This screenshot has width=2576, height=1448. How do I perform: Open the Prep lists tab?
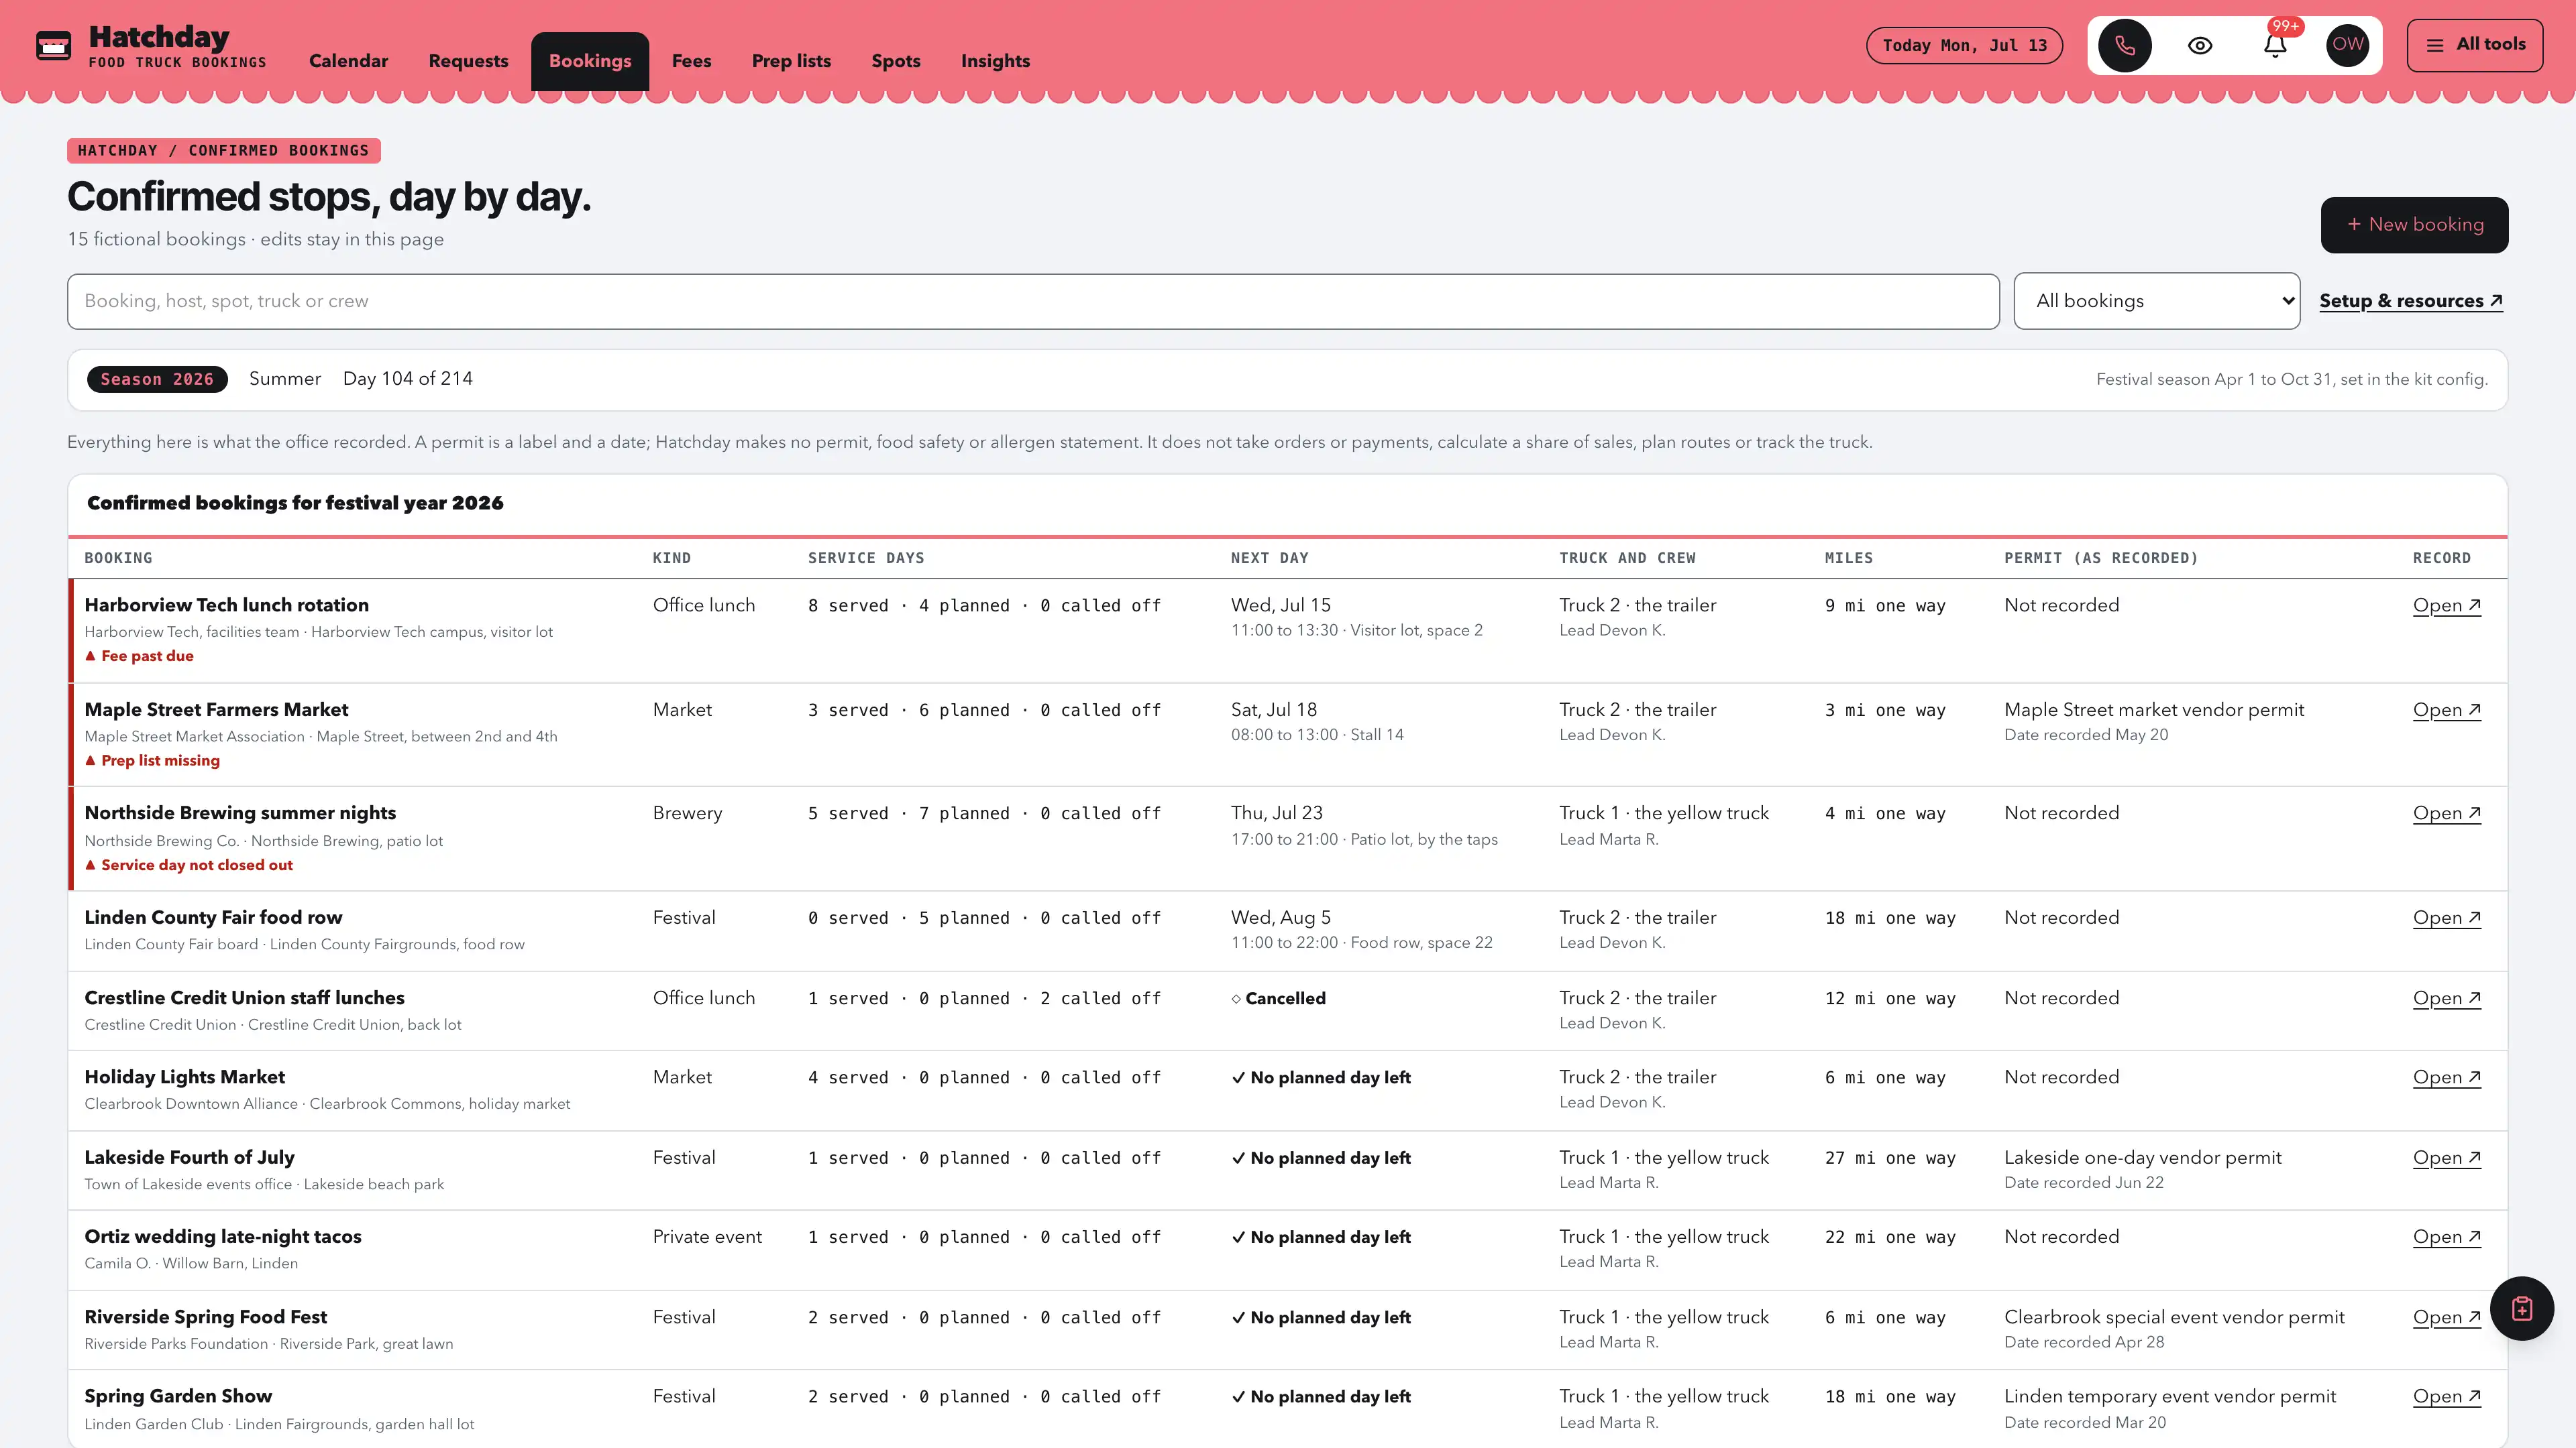[x=791, y=61]
